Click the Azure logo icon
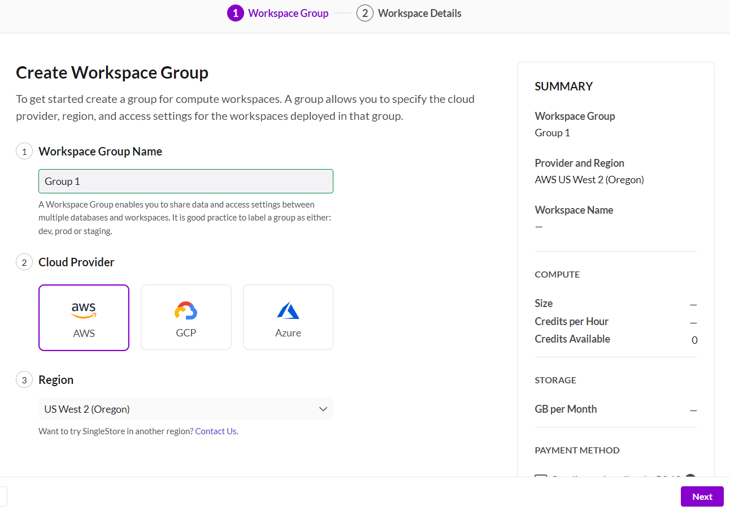The image size is (730, 510). (288, 310)
